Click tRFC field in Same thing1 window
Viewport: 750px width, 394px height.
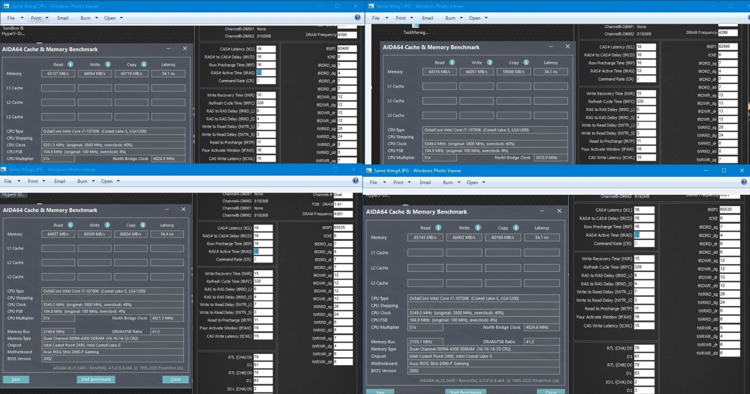pos(646,101)
